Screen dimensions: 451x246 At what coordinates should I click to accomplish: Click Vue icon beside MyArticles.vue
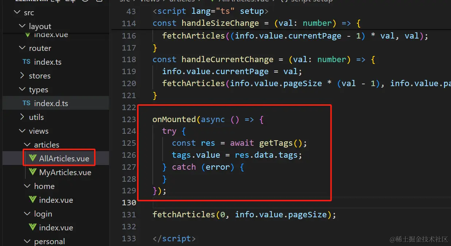click(x=33, y=172)
